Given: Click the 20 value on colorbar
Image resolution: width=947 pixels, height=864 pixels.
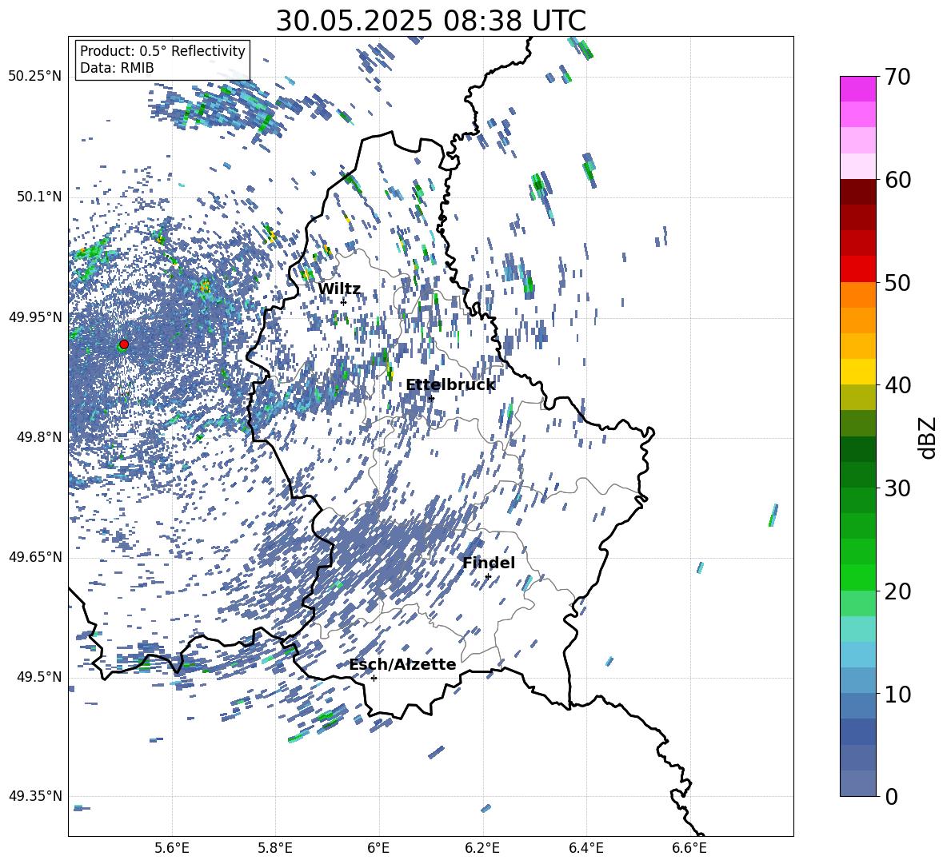Looking at the screenshot, I should [897, 591].
